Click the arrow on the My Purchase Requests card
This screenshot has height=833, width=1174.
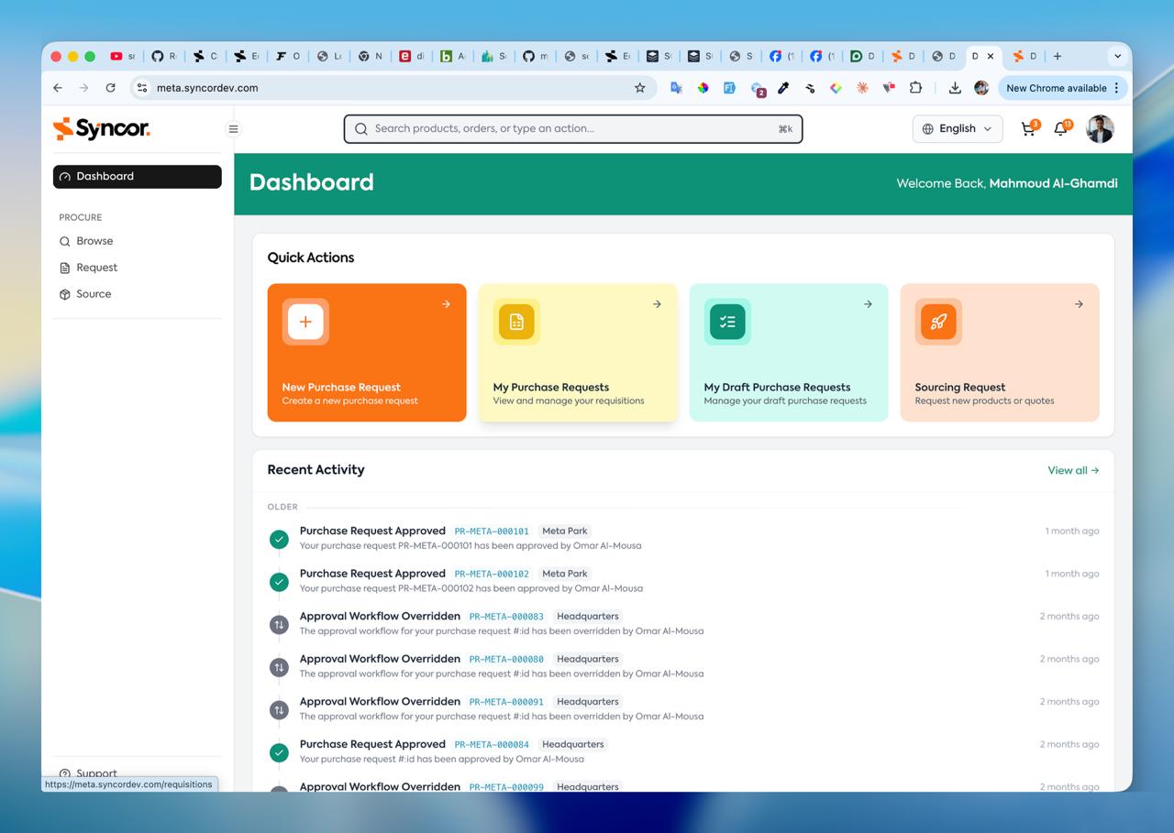(x=657, y=304)
